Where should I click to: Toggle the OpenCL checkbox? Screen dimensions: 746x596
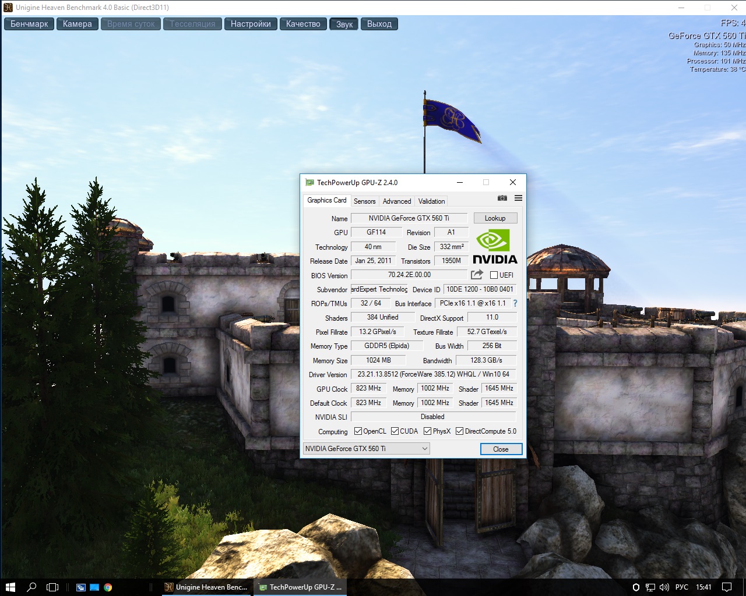pyautogui.click(x=358, y=431)
